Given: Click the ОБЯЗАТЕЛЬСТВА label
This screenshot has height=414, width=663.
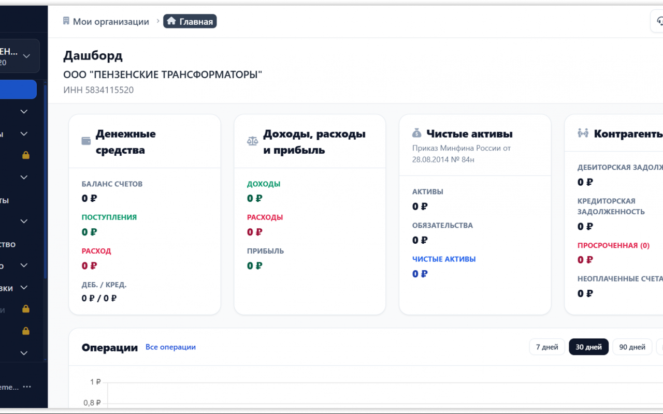Looking at the screenshot, I should pos(442,225).
